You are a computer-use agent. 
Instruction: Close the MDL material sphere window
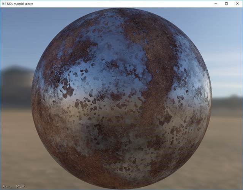pyautogui.click(x=237, y=3)
